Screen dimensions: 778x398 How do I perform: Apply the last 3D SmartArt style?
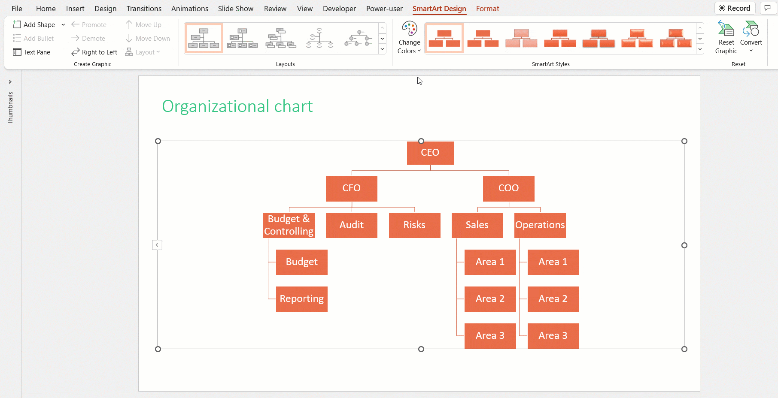tap(675, 38)
